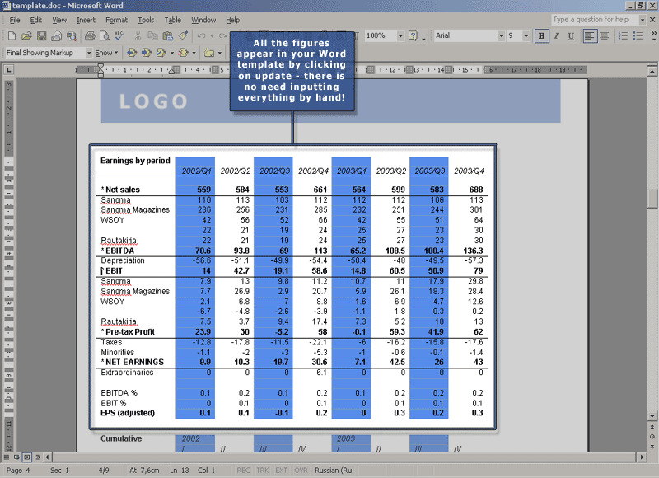
Task: Open the Edit menu
Action: [x=35, y=20]
